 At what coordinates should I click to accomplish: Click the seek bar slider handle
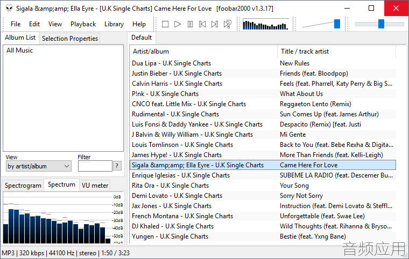[x=381, y=24]
